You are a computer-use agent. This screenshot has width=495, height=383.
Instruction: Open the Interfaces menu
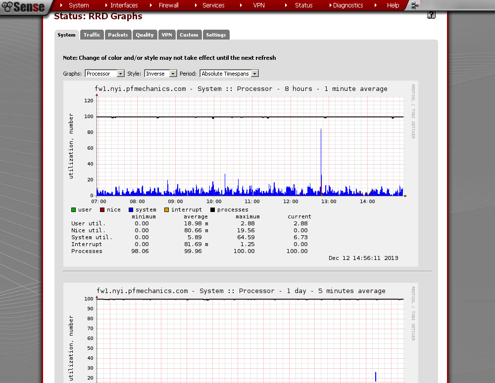(x=124, y=5)
